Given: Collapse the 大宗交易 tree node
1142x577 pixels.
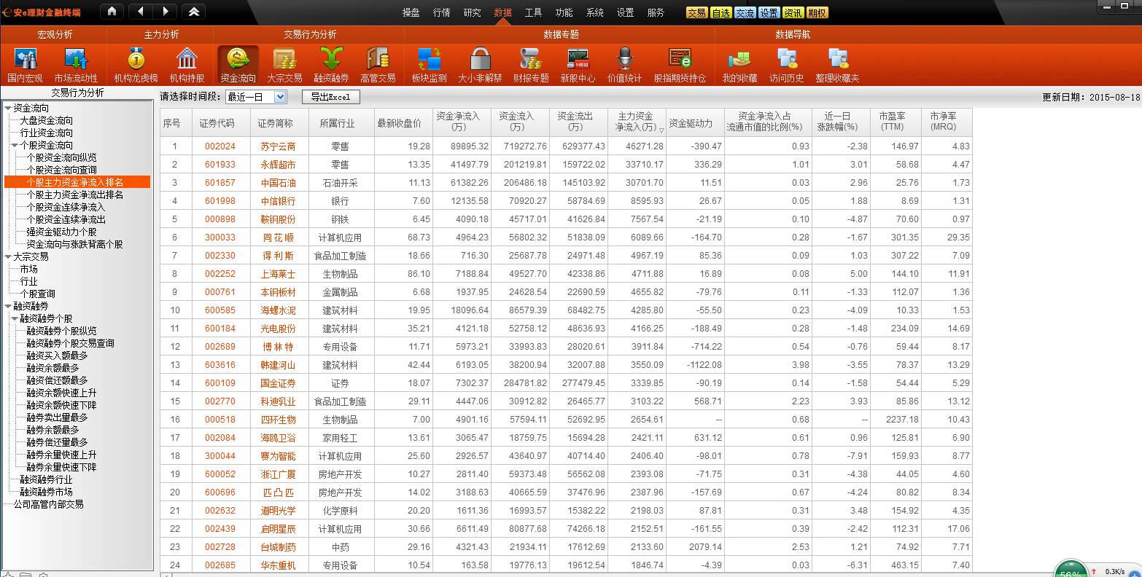Looking at the screenshot, I should click(8, 256).
